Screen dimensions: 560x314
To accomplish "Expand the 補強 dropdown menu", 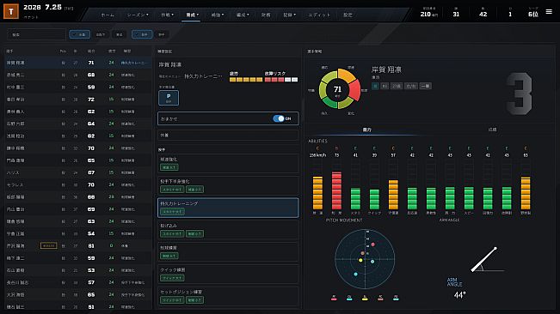I will [217, 15].
